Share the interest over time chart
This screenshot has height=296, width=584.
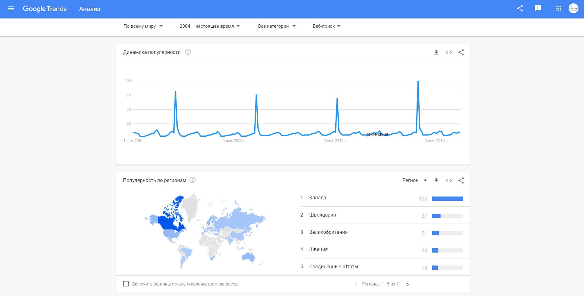[461, 52]
